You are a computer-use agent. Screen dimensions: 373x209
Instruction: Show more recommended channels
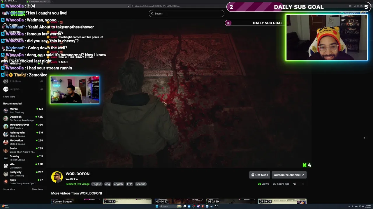tap(9, 189)
